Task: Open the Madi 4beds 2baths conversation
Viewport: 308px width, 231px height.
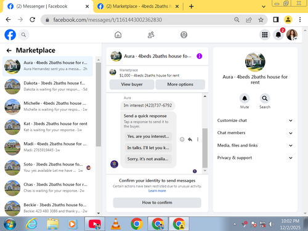Action: click(47, 147)
